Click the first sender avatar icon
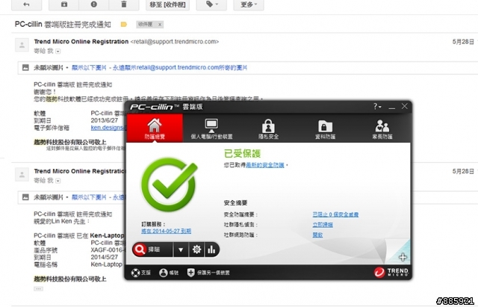Screen dimensions: 478x307 pos(22,45)
